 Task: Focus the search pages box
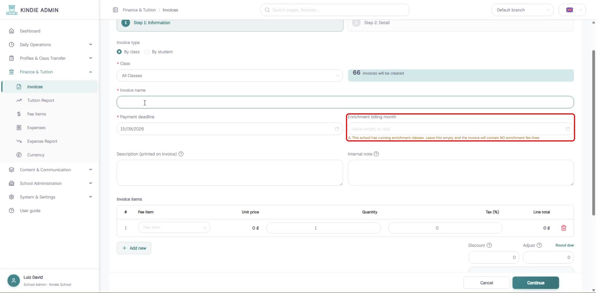click(335, 10)
